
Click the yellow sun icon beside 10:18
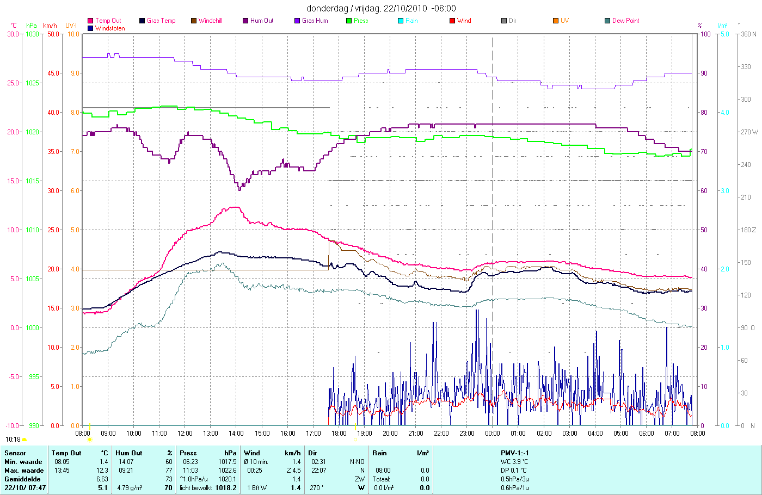[x=24, y=440]
